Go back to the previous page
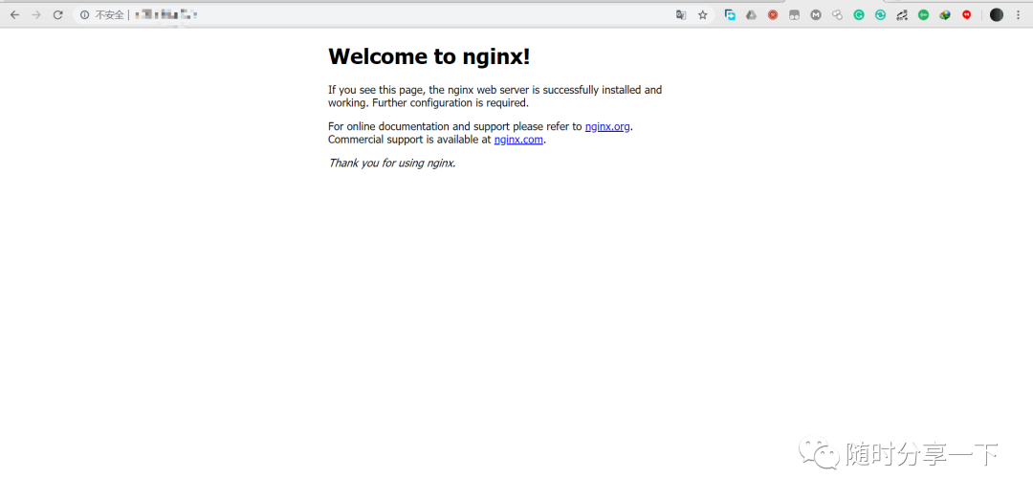 click(x=14, y=14)
